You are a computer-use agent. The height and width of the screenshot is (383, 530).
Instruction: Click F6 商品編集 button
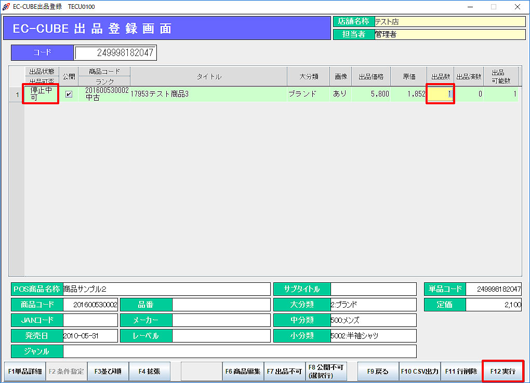coord(243,372)
